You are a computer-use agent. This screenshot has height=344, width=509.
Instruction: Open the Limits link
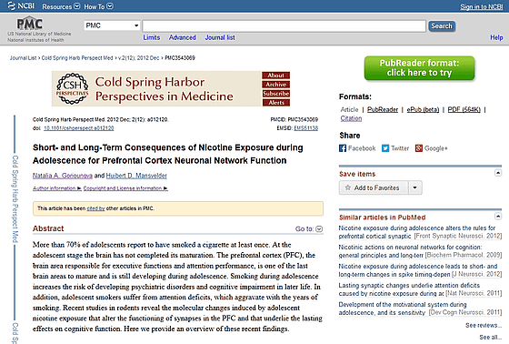(152, 37)
